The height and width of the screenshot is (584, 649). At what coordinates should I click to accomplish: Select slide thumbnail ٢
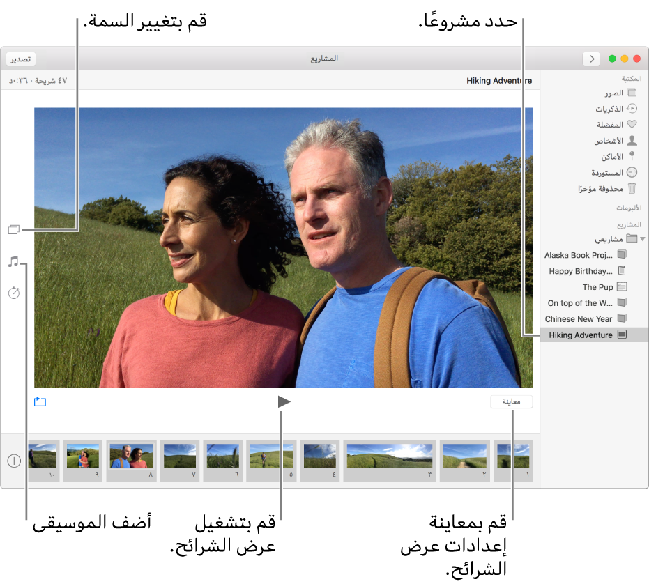[465, 461]
